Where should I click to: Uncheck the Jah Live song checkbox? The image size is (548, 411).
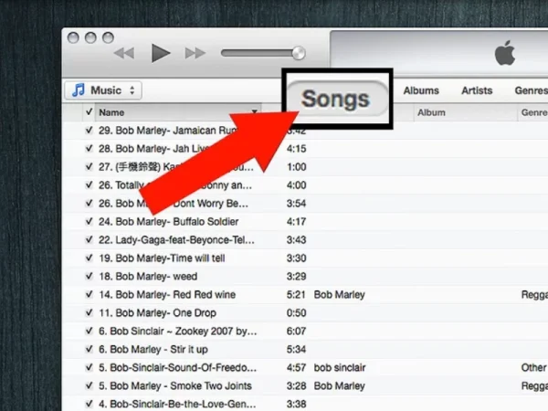tap(90, 148)
